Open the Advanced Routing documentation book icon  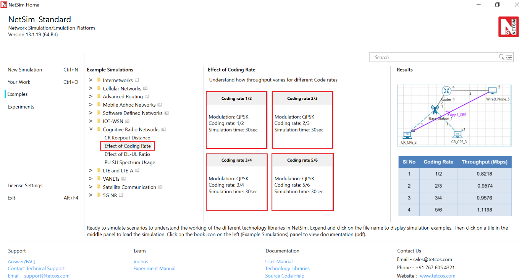pyautogui.click(x=147, y=97)
